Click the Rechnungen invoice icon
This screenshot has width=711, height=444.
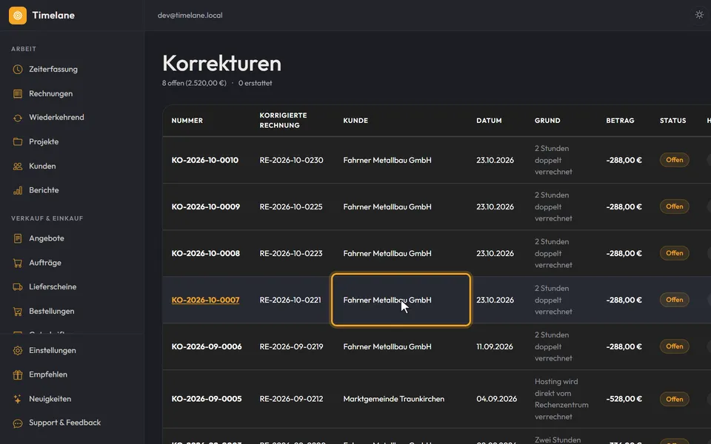point(18,94)
